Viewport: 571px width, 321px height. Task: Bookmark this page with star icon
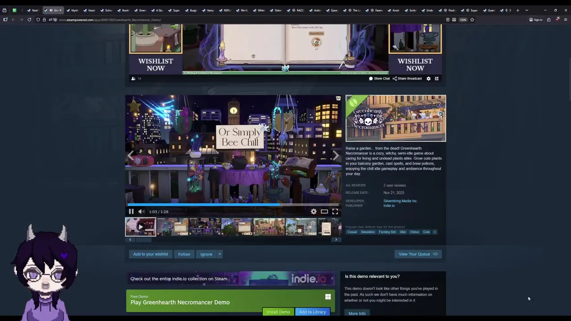(472, 20)
